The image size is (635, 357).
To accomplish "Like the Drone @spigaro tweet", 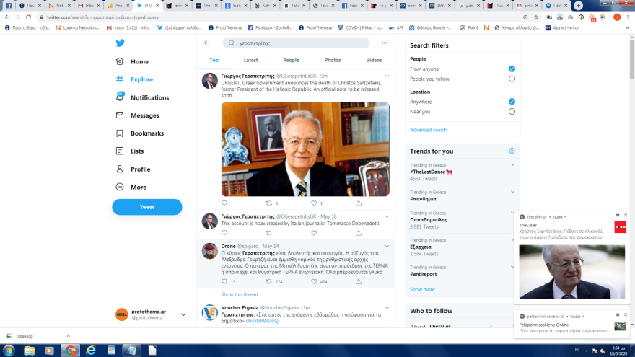I will pyautogui.click(x=314, y=281).
